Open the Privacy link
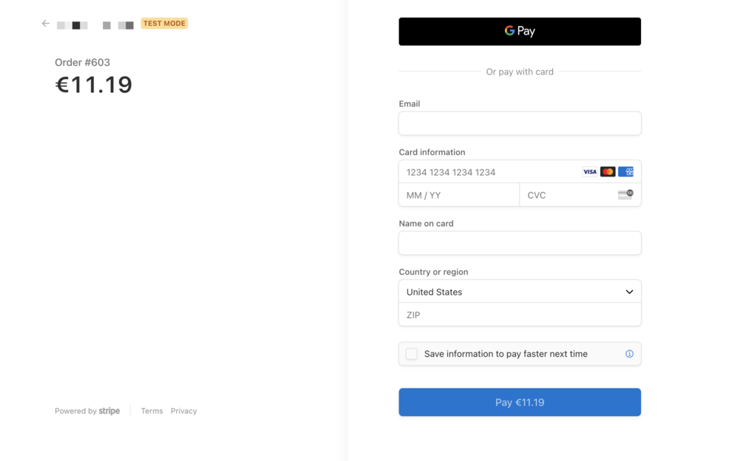Image resolution: width=743 pixels, height=461 pixels. pyautogui.click(x=183, y=411)
